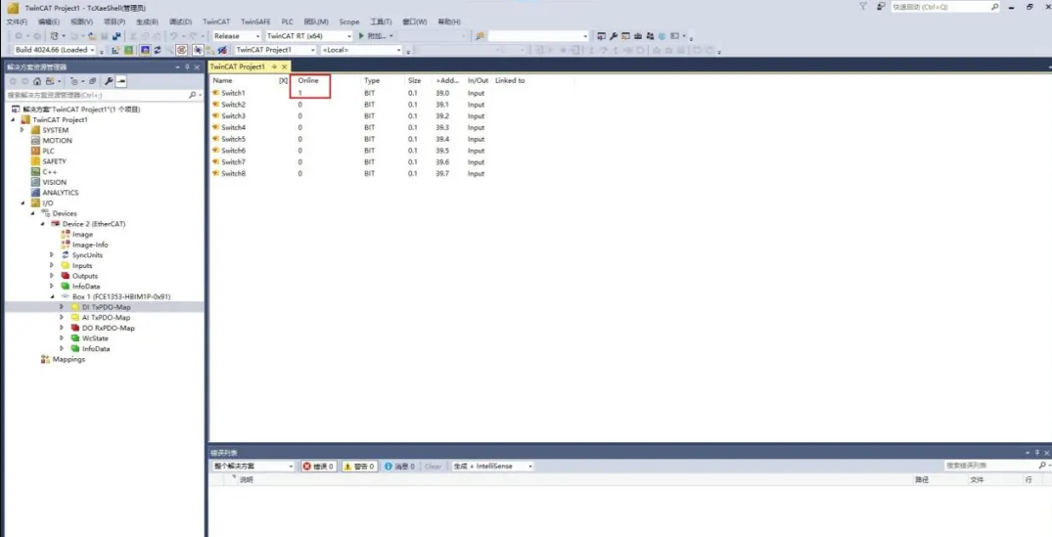Screen dimensions: 1052x537
Task: Toggle Messages 0 filter button in Error List
Action: pos(400,466)
